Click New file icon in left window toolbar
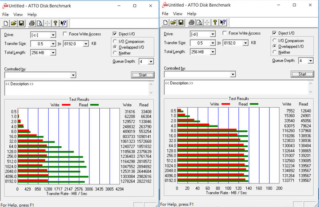Image resolution: width=319 pixels, height=207 pixels. click(6, 23)
